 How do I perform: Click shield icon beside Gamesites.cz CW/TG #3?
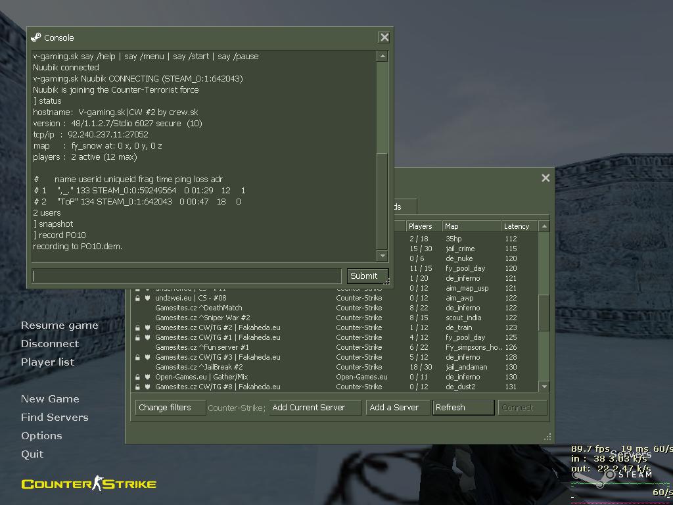tap(147, 357)
